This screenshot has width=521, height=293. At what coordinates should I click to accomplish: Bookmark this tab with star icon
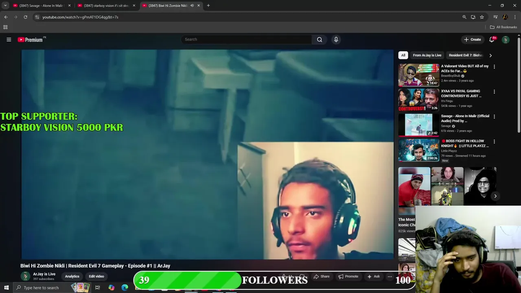point(482,17)
